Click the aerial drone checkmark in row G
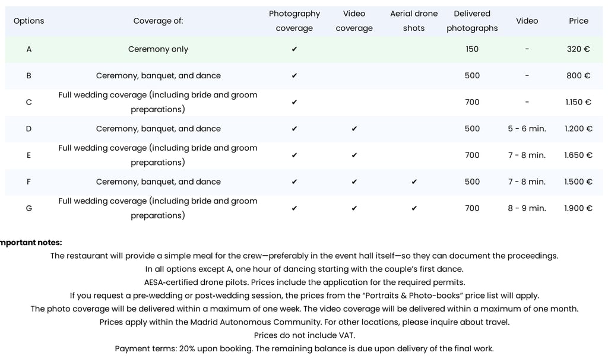Screen dimensions: 608x362 414,208
